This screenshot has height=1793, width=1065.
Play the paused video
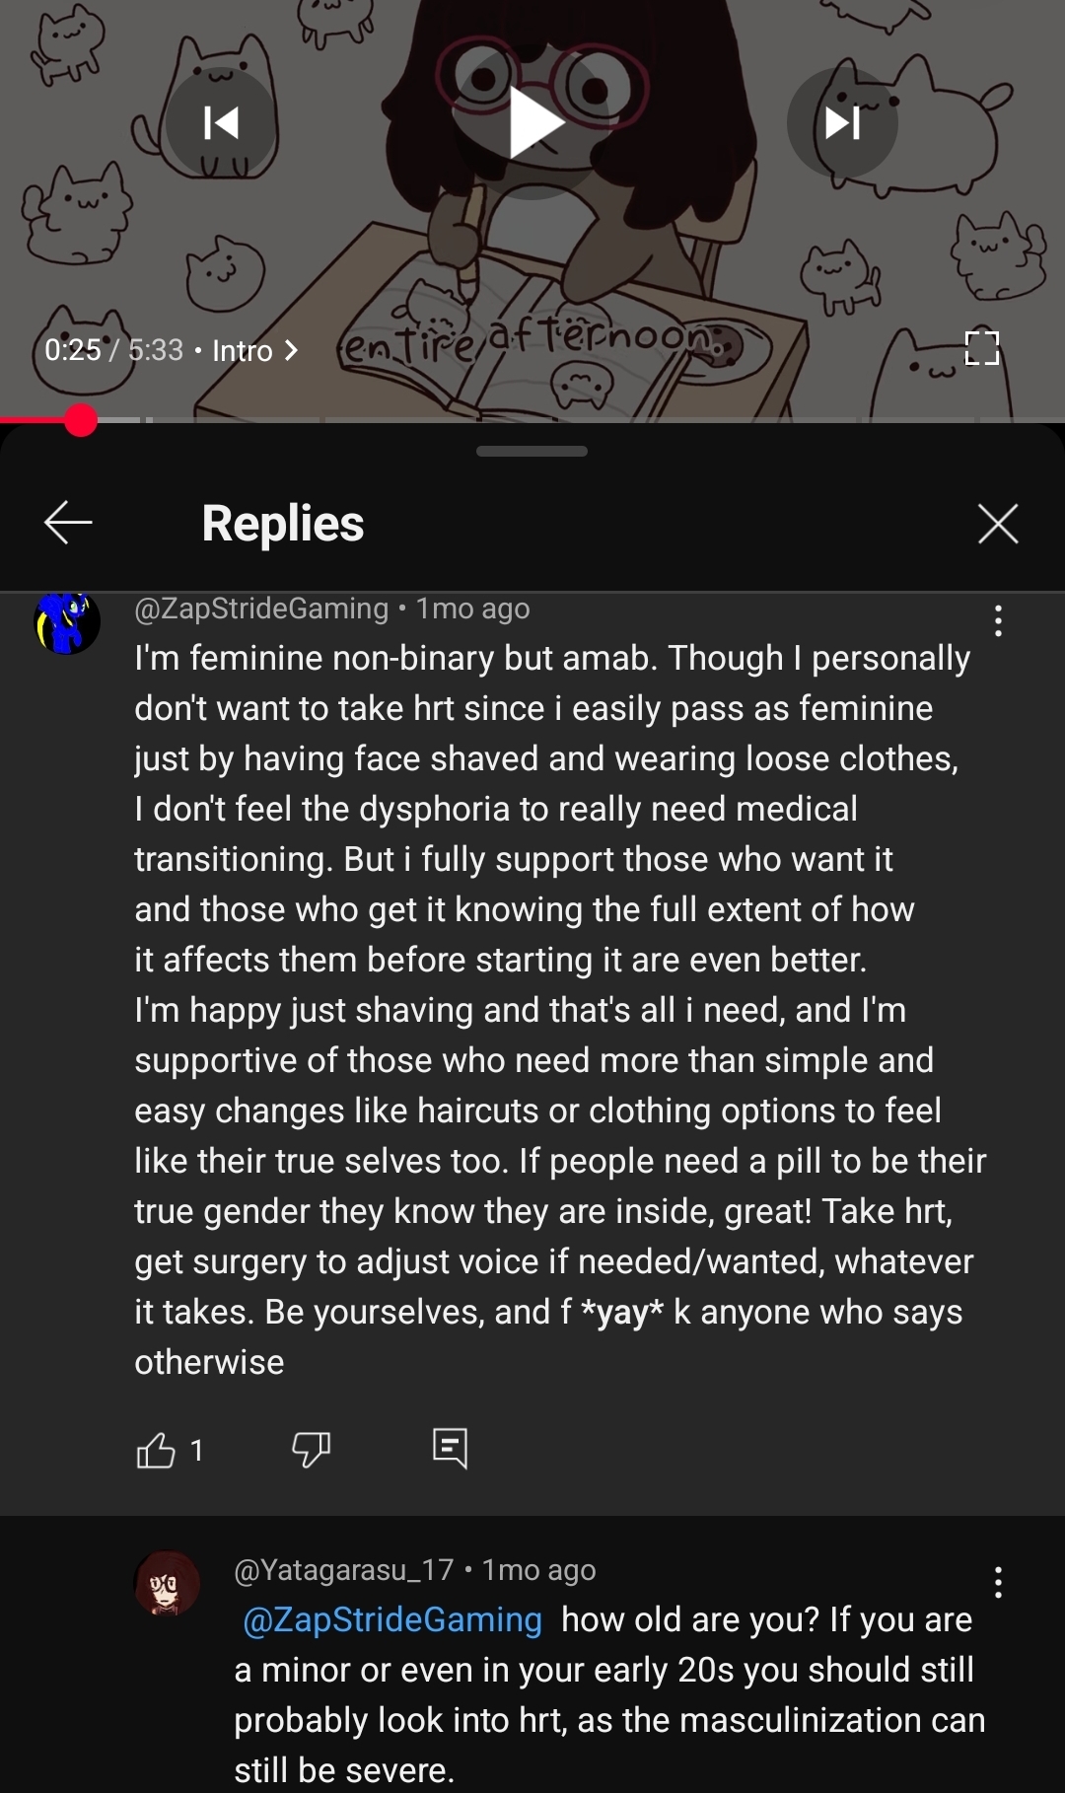coord(533,122)
